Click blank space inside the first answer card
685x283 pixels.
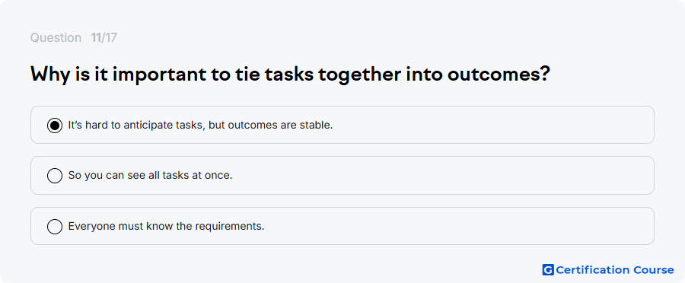(x=480, y=125)
